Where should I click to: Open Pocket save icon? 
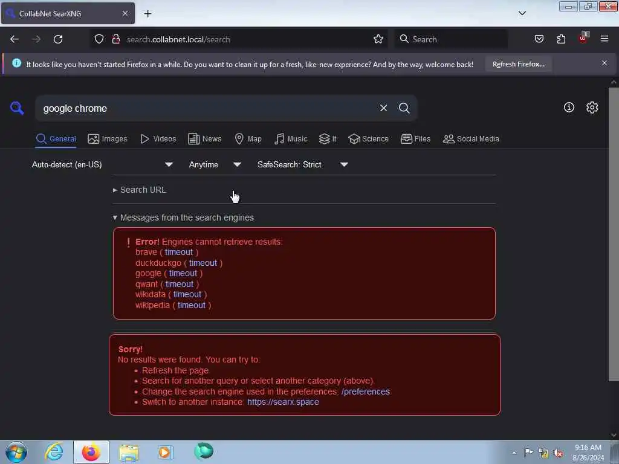coord(539,39)
